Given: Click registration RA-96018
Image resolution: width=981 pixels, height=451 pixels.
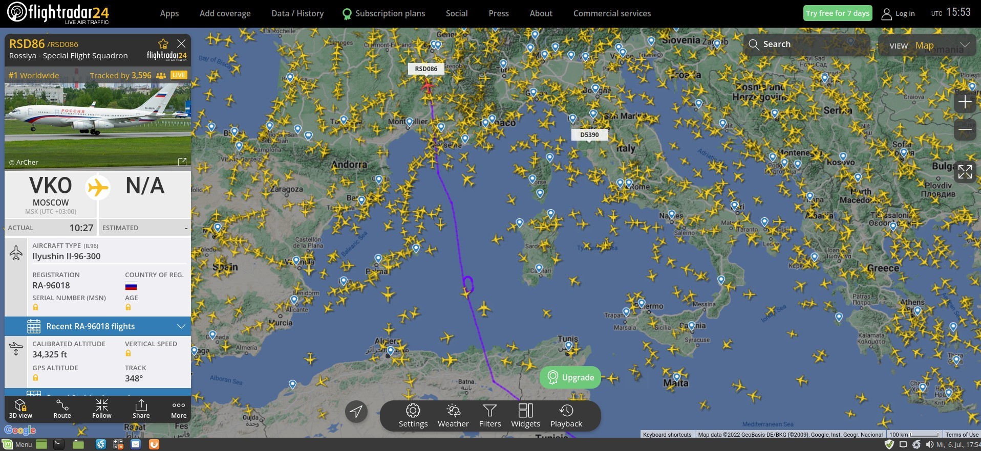Looking at the screenshot, I should point(51,285).
